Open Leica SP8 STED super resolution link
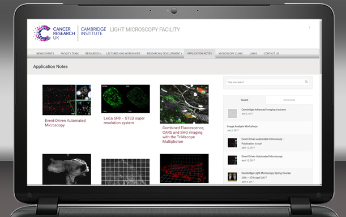Screen dimensions: 346x217 pos(124,121)
